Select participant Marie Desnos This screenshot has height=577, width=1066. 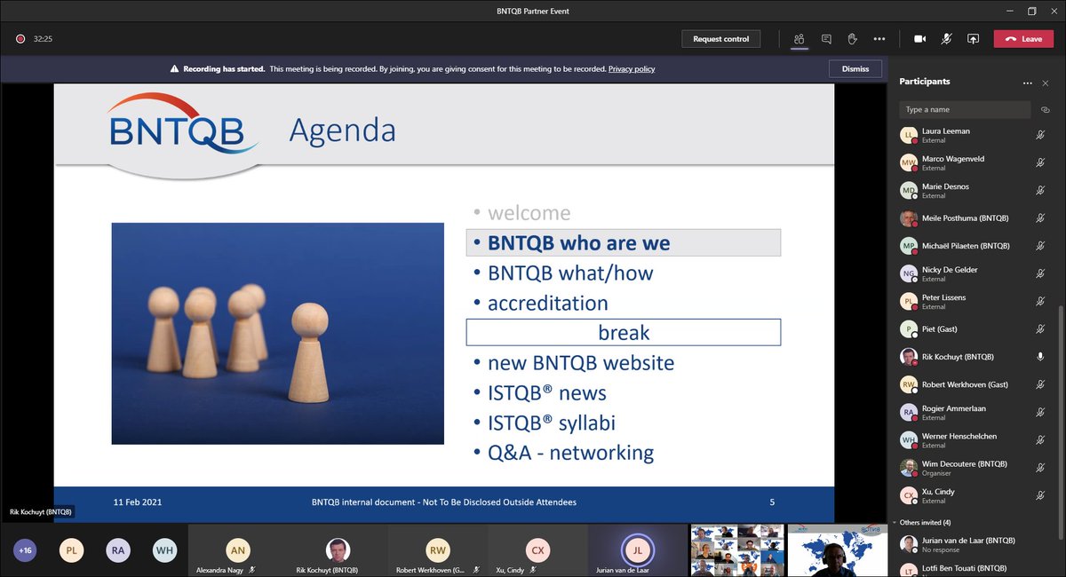click(972, 190)
